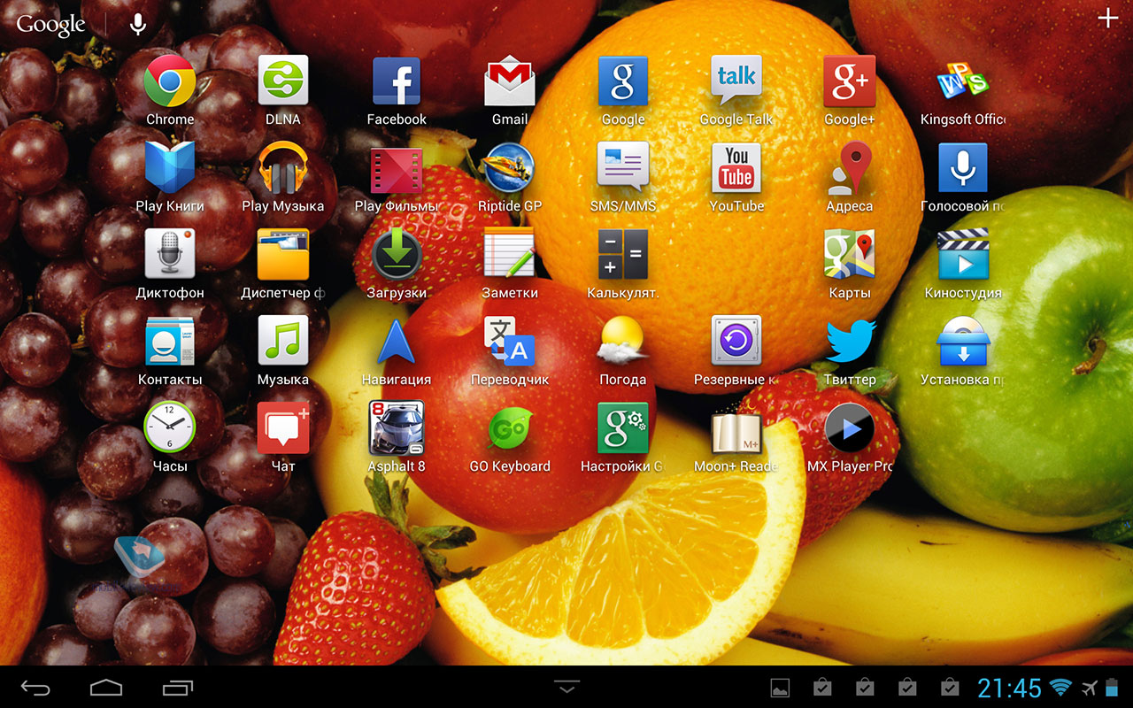The width and height of the screenshot is (1133, 708).
Task: Open Голосовой поиск voice search app
Action: click(963, 168)
